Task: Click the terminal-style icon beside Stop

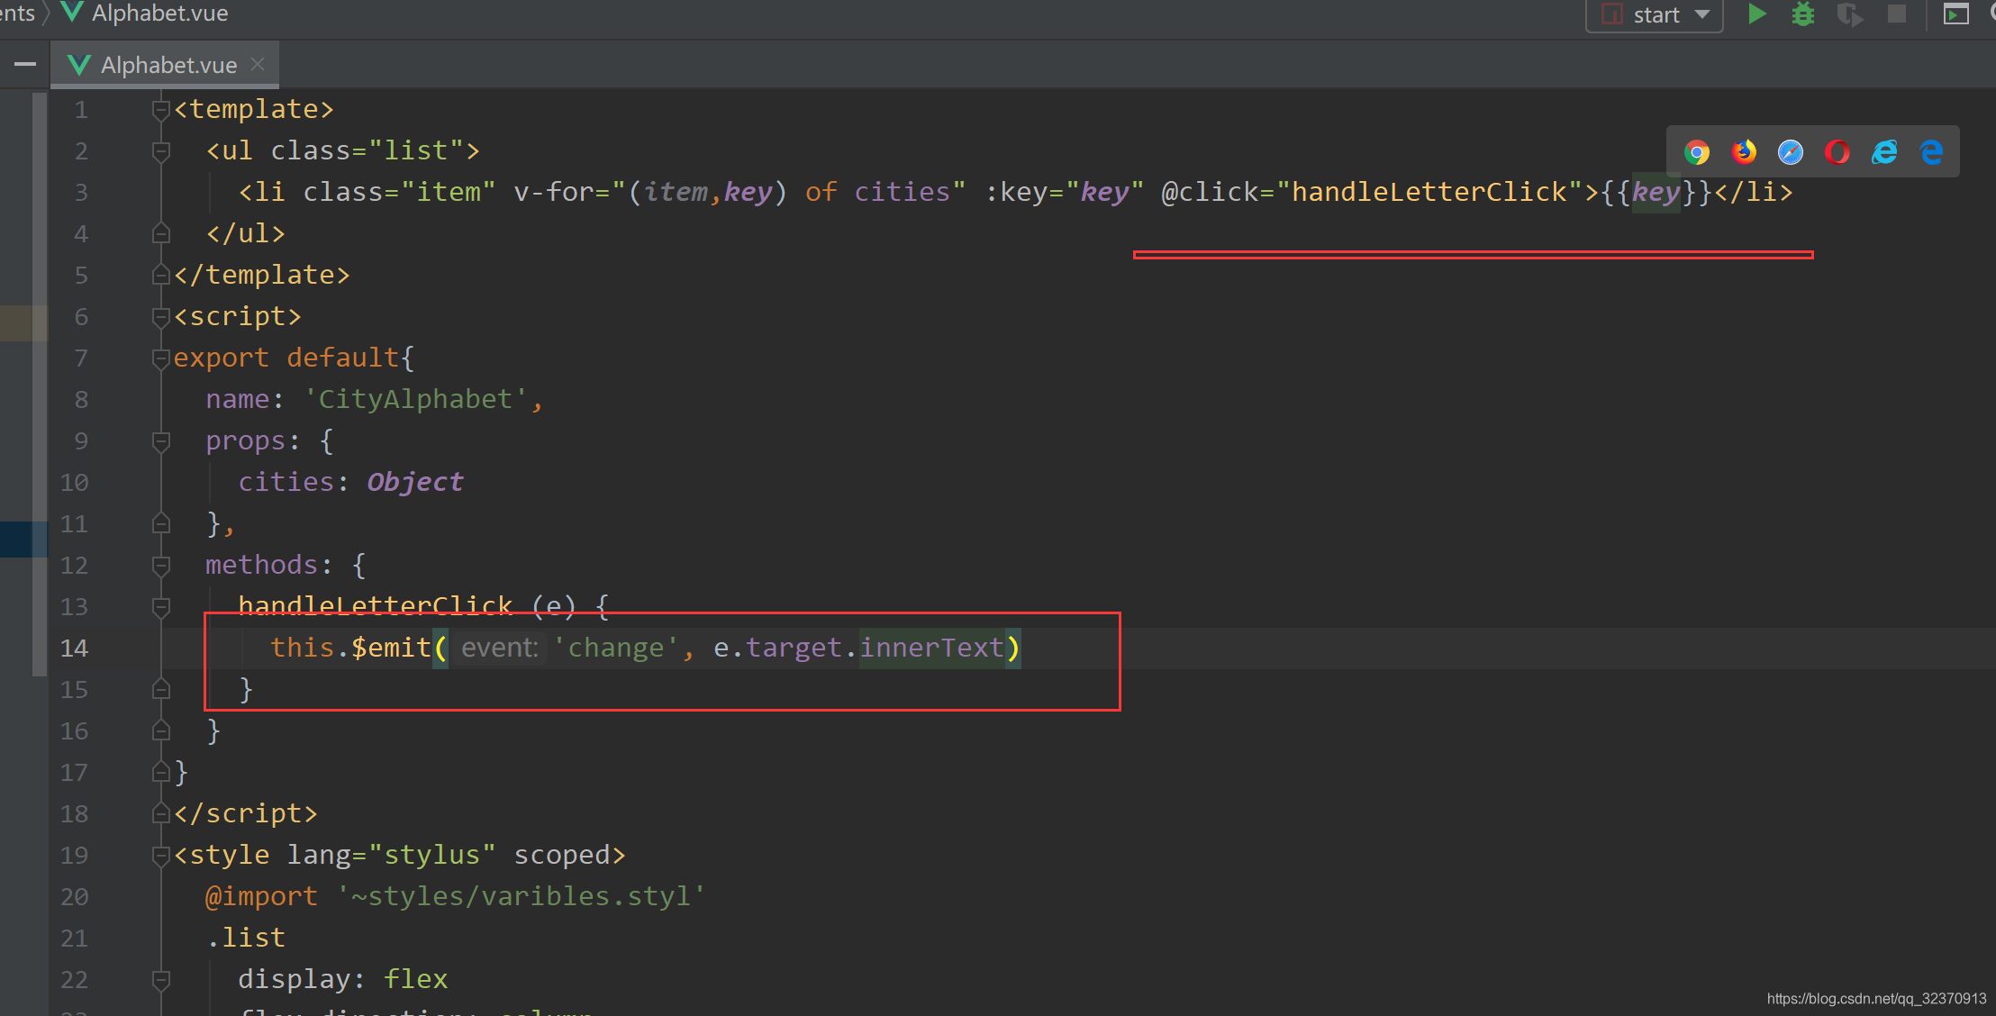Action: pyautogui.click(x=1955, y=14)
